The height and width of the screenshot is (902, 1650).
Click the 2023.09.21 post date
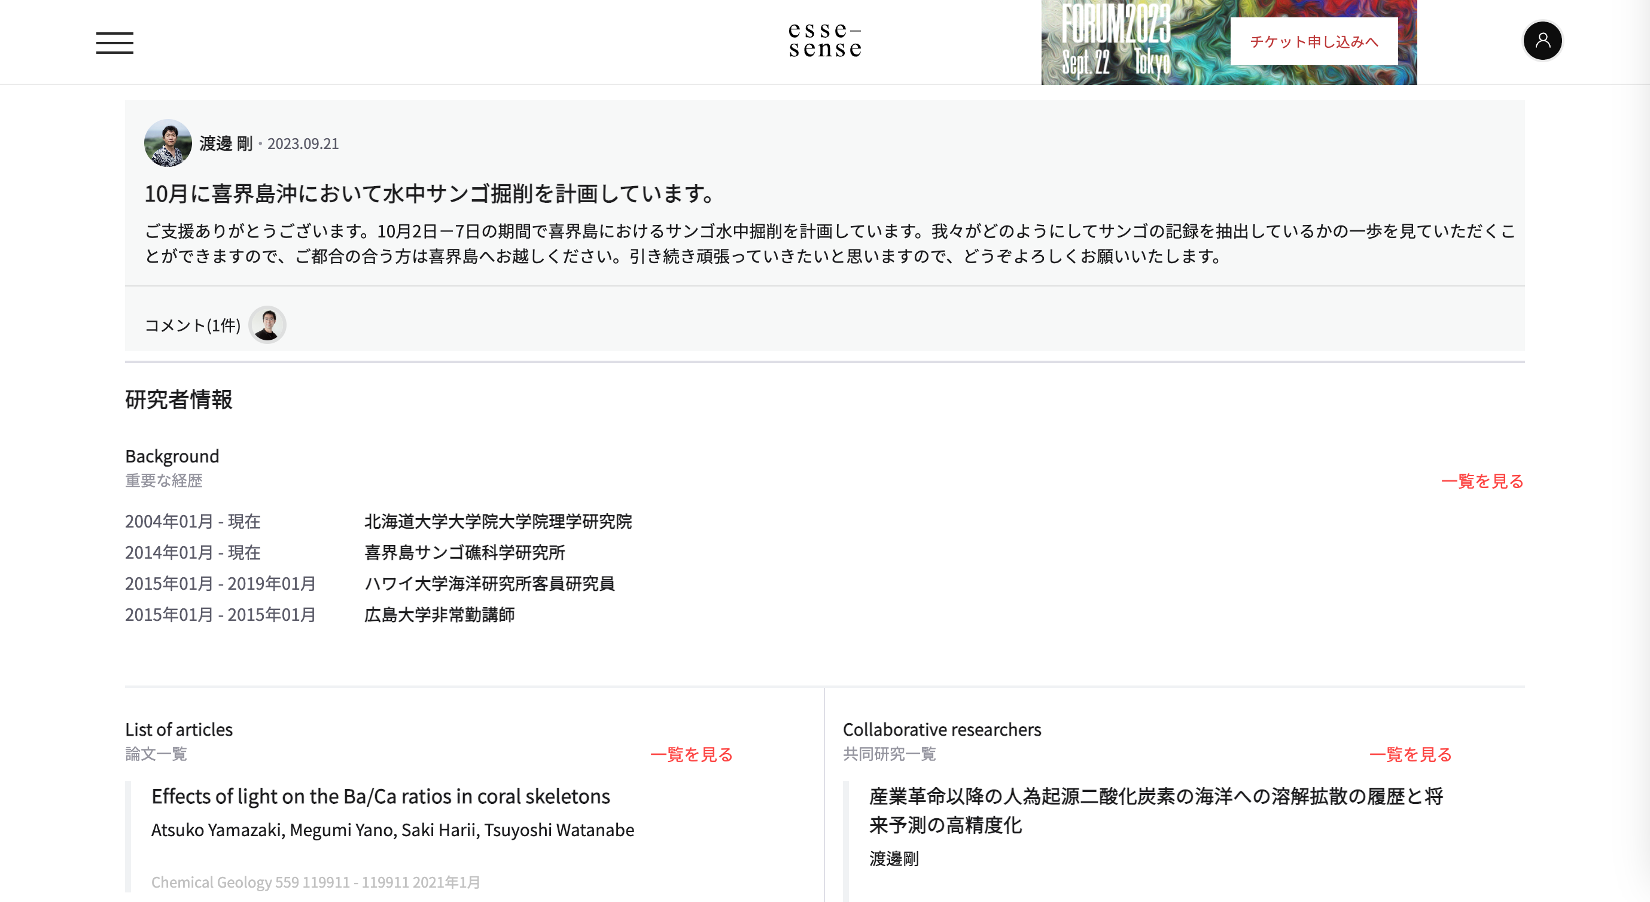(302, 144)
